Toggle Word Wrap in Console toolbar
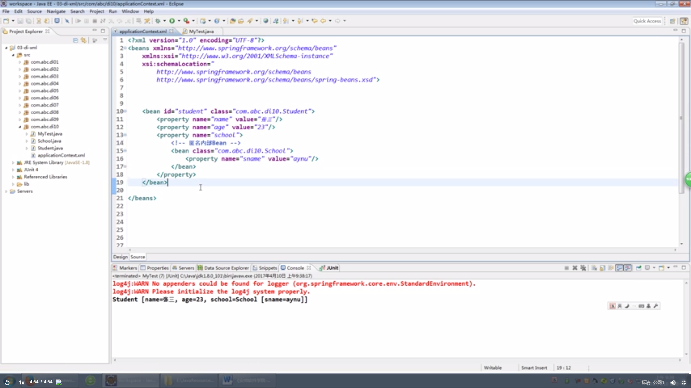The width and height of the screenshot is (691, 388). [611, 268]
